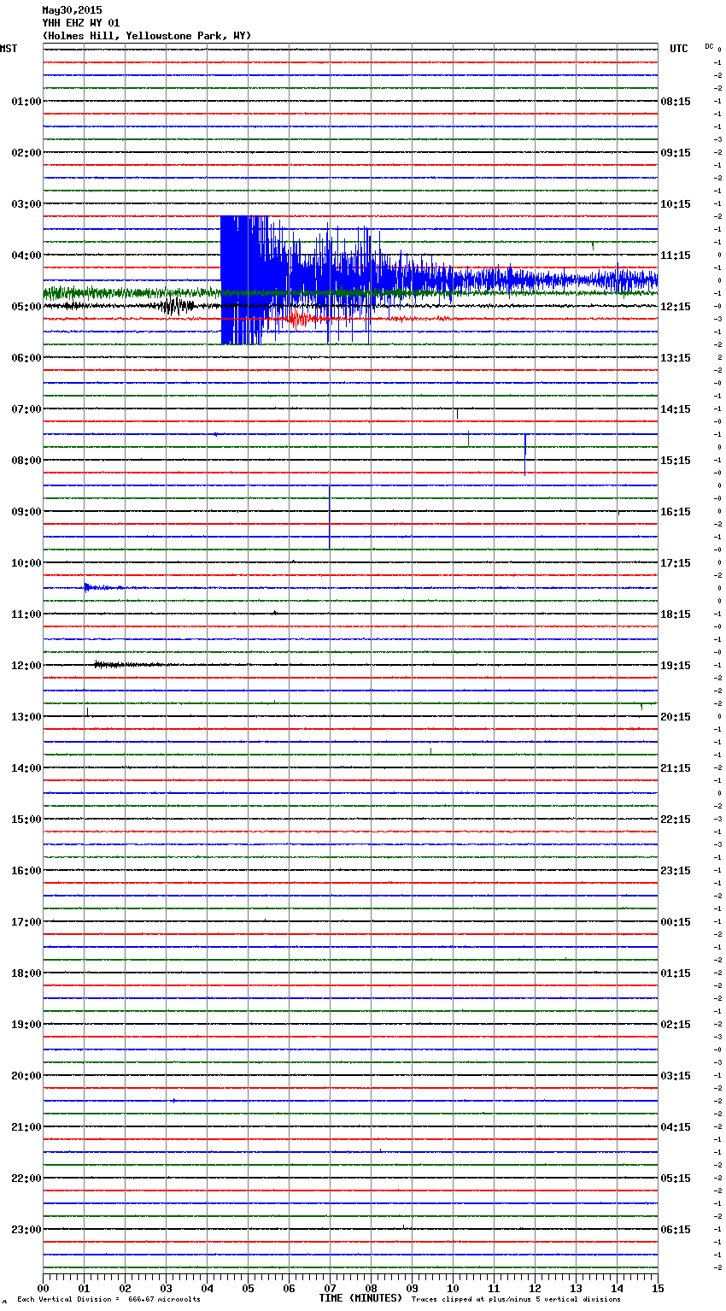The height and width of the screenshot is (1311, 726).
Task: Select the 09:00 MST row label
Action: (26, 512)
